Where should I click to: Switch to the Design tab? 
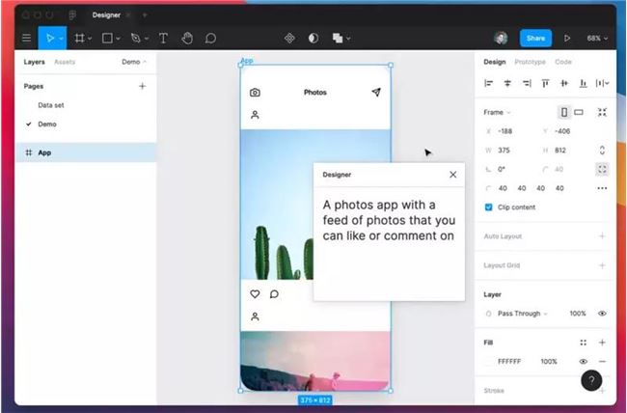coord(495,62)
